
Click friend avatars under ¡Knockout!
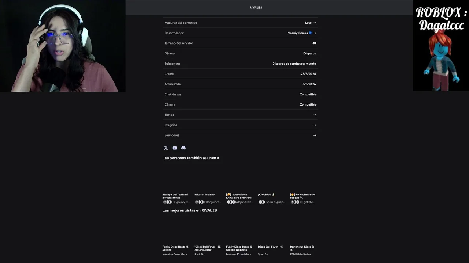point(262,202)
